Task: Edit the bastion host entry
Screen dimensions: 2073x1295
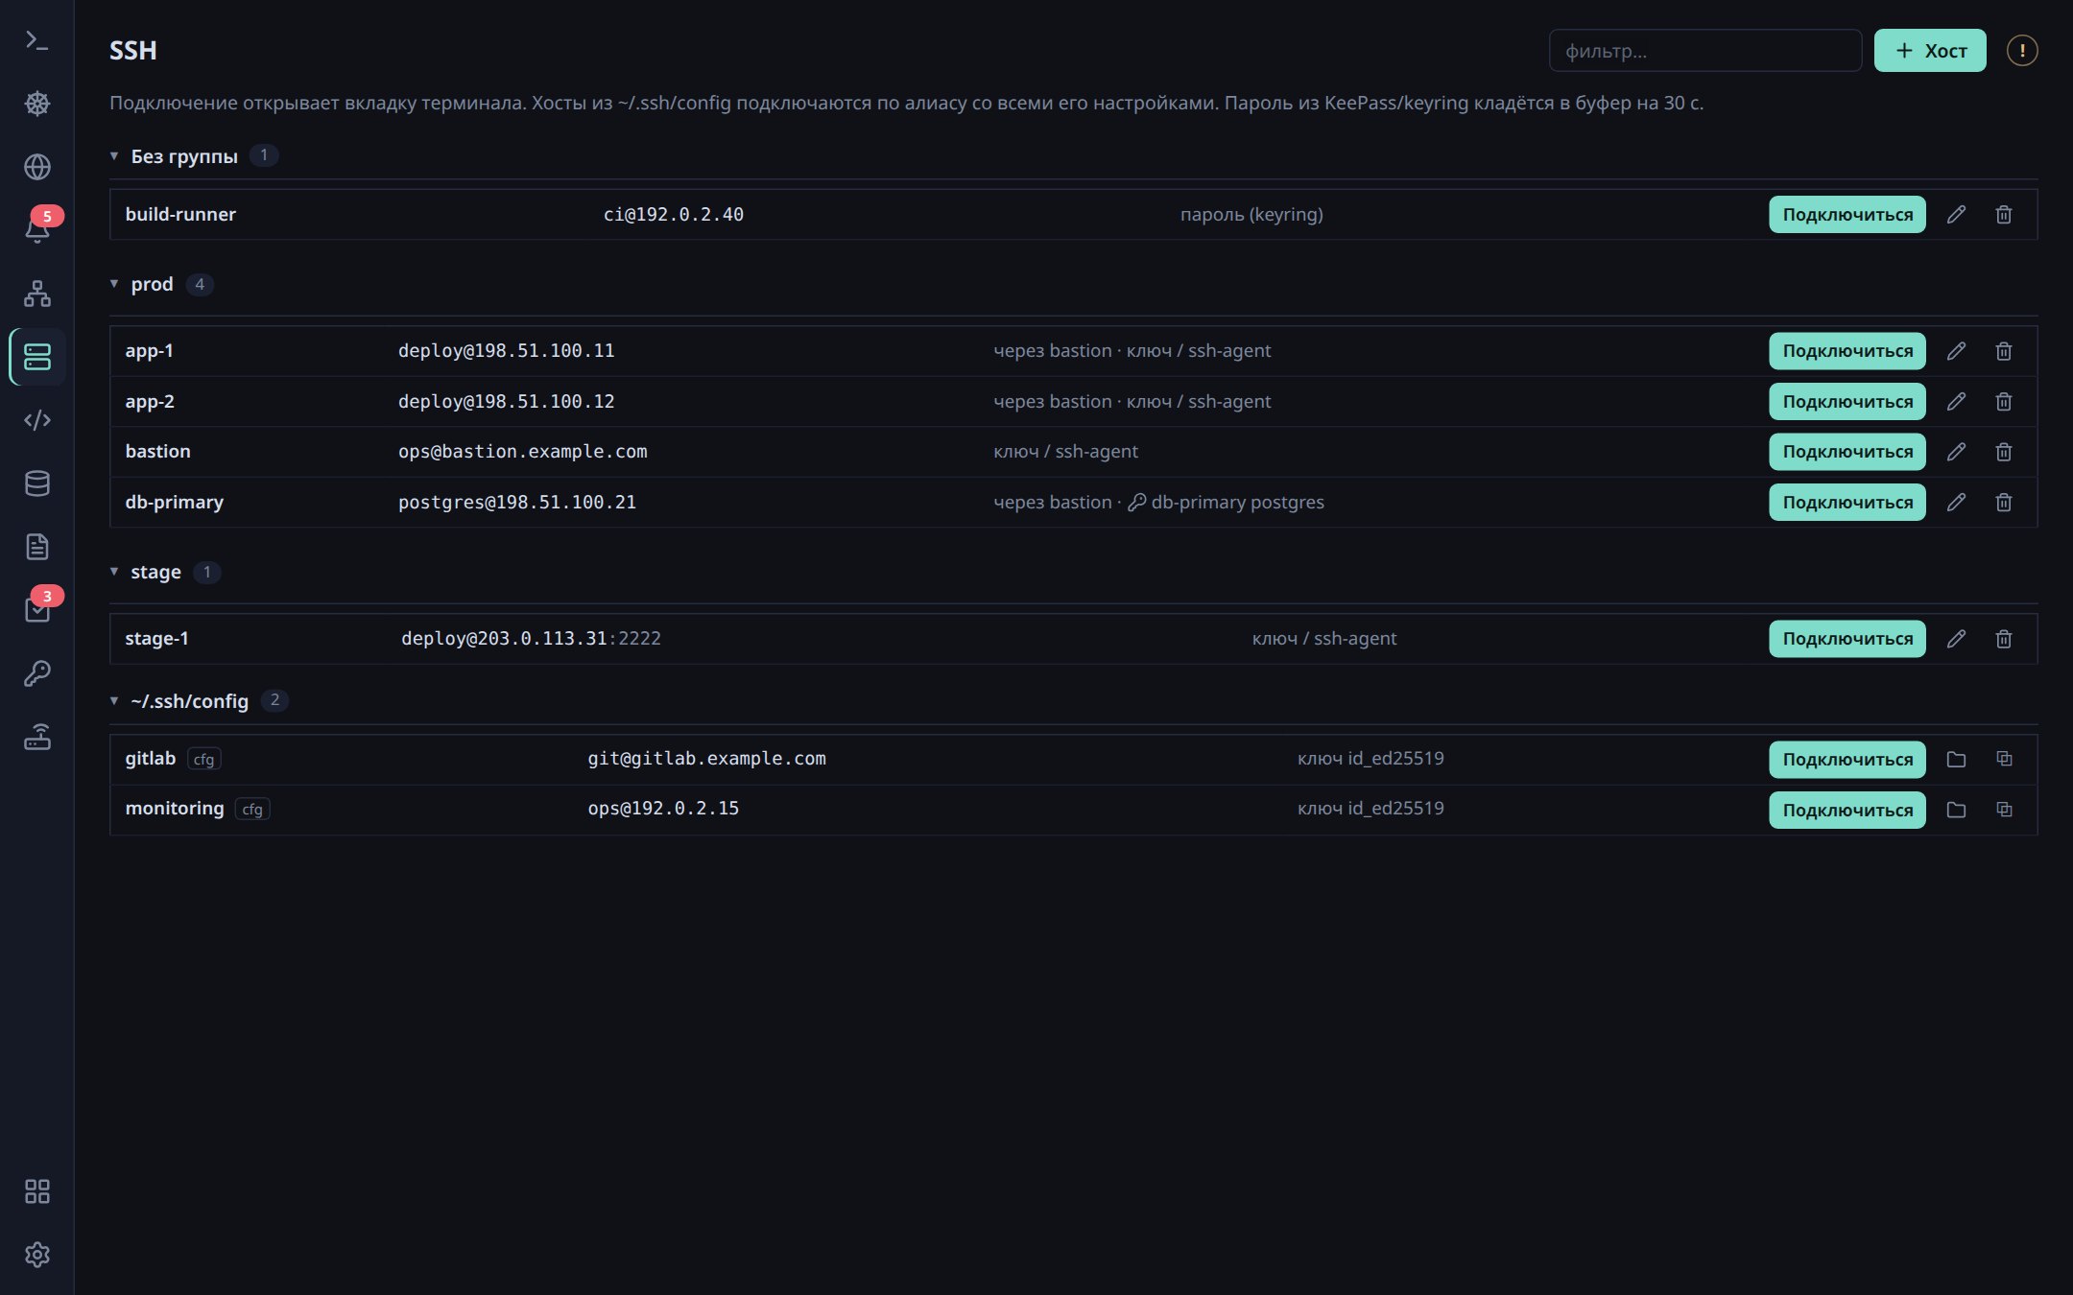Action: pos(1956,452)
